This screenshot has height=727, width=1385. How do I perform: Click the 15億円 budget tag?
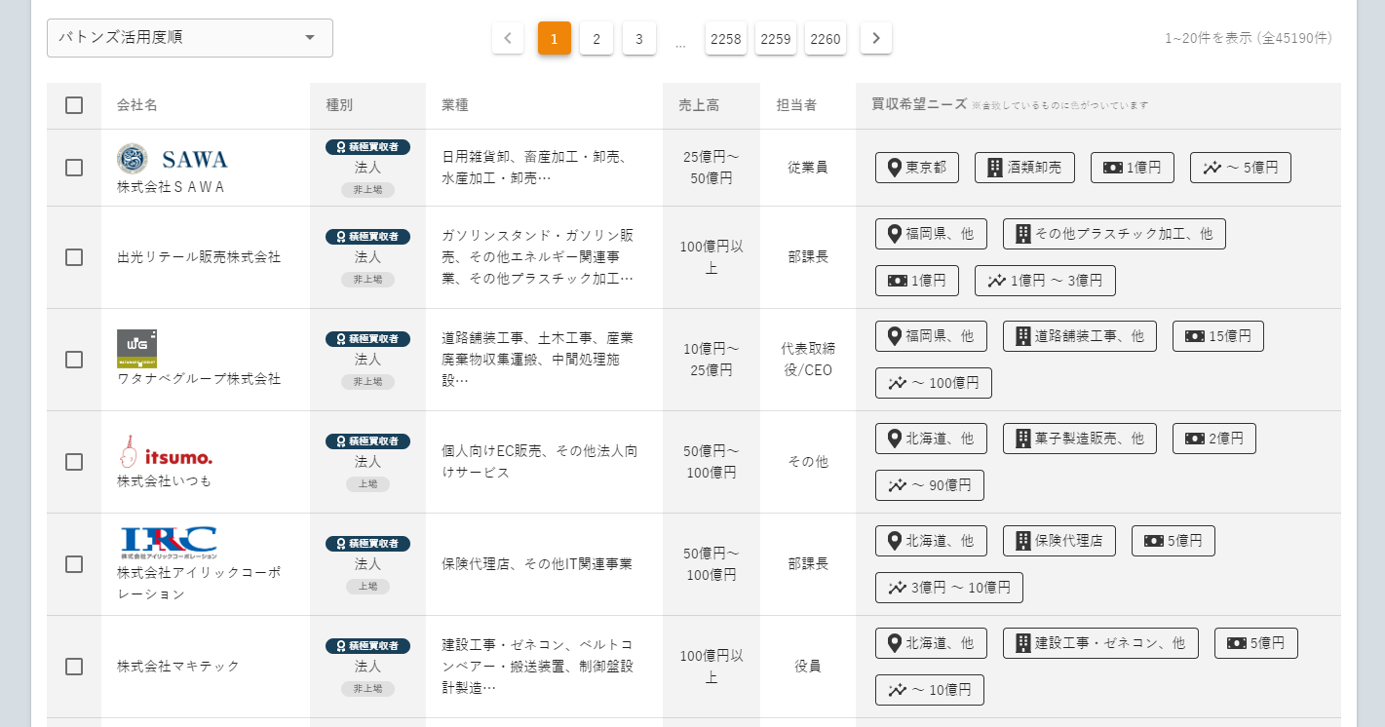pyautogui.click(x=1218, y=336)
